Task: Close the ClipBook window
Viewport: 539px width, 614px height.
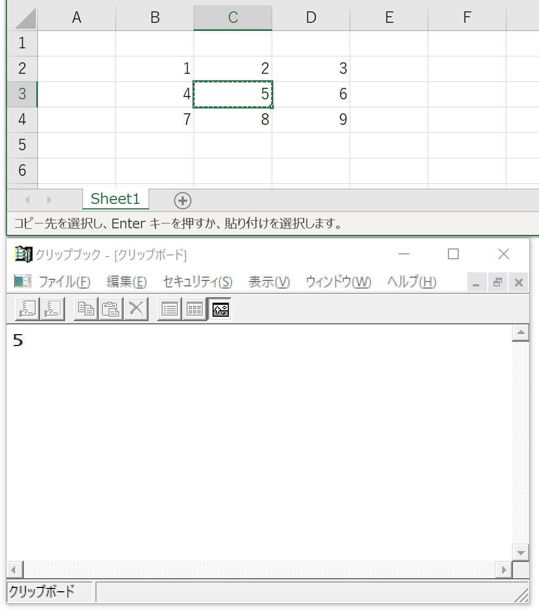Action: 504,254
